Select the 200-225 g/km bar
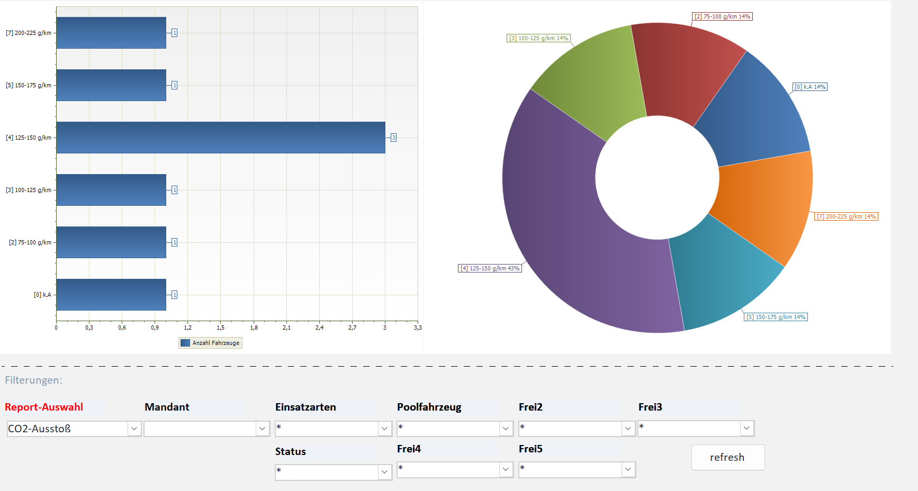Image resolution: width=918 pixels, height=491 pixels. click(x=111, y=33)
